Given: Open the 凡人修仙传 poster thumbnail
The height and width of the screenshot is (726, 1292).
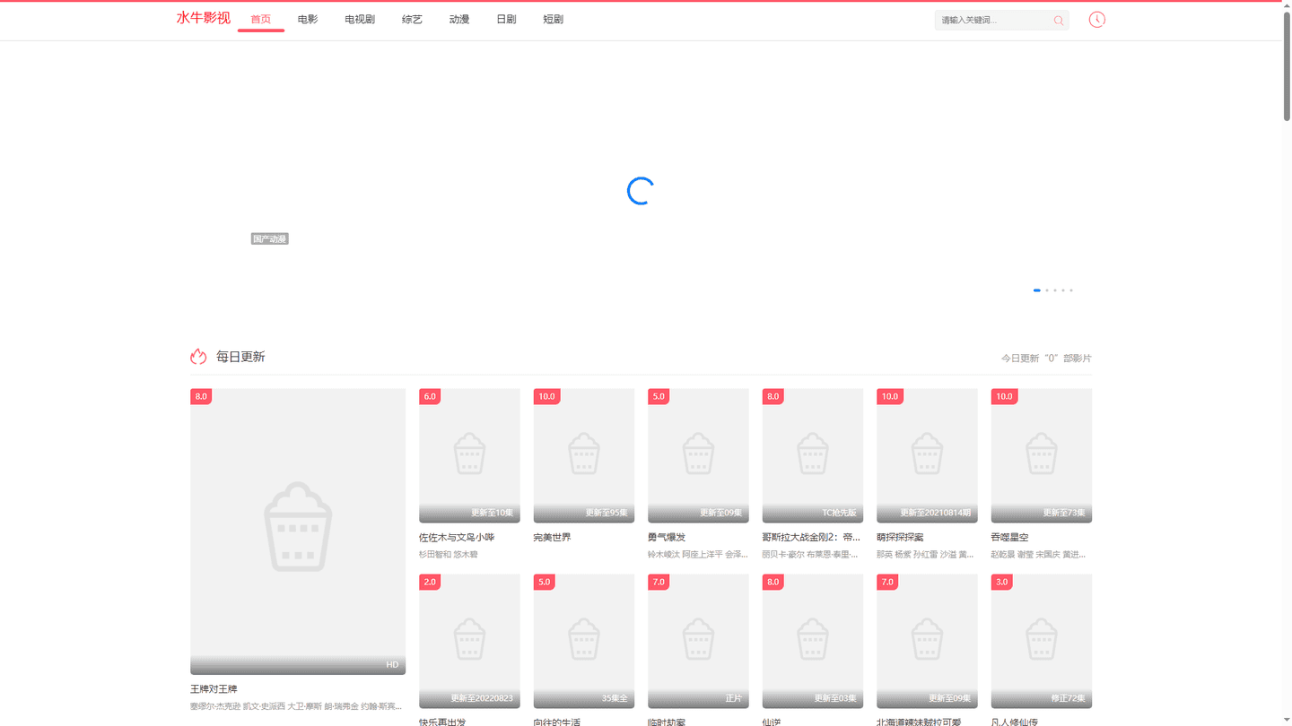Looking at the screenshot, I should point(1042,641).
